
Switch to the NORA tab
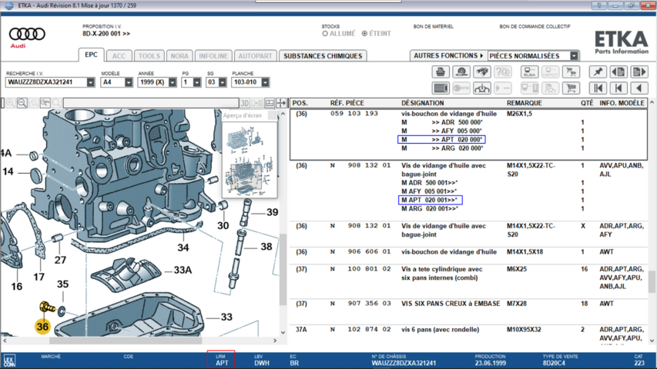[x=179, y=56]
